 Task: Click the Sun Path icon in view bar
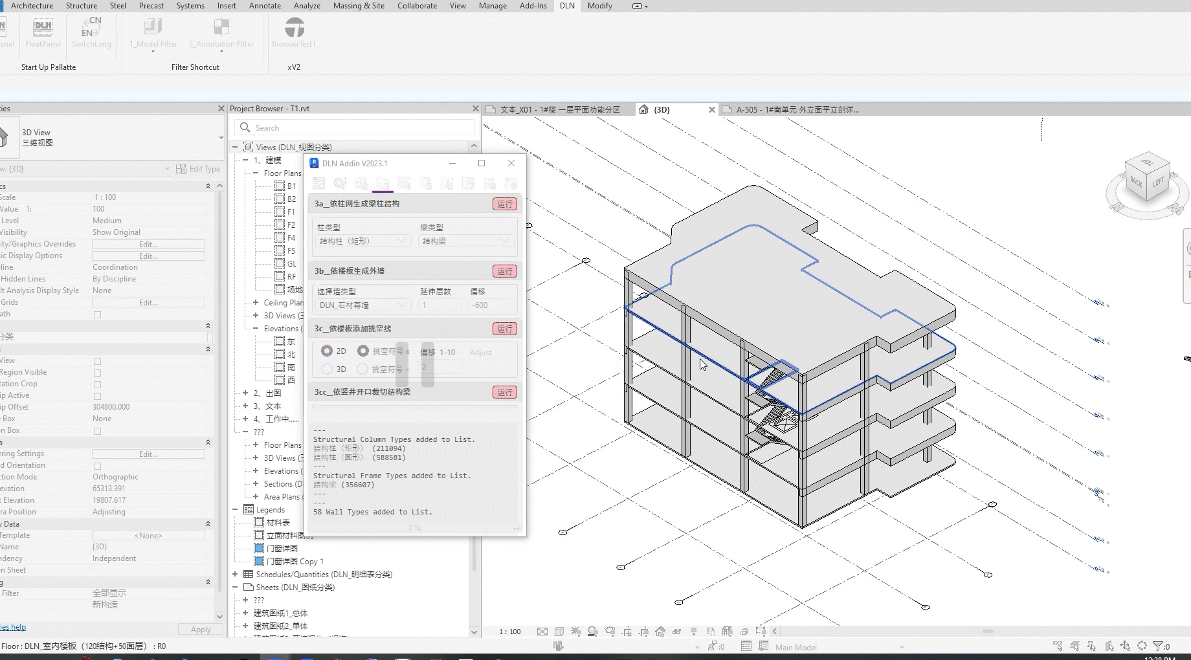[575, 632]
